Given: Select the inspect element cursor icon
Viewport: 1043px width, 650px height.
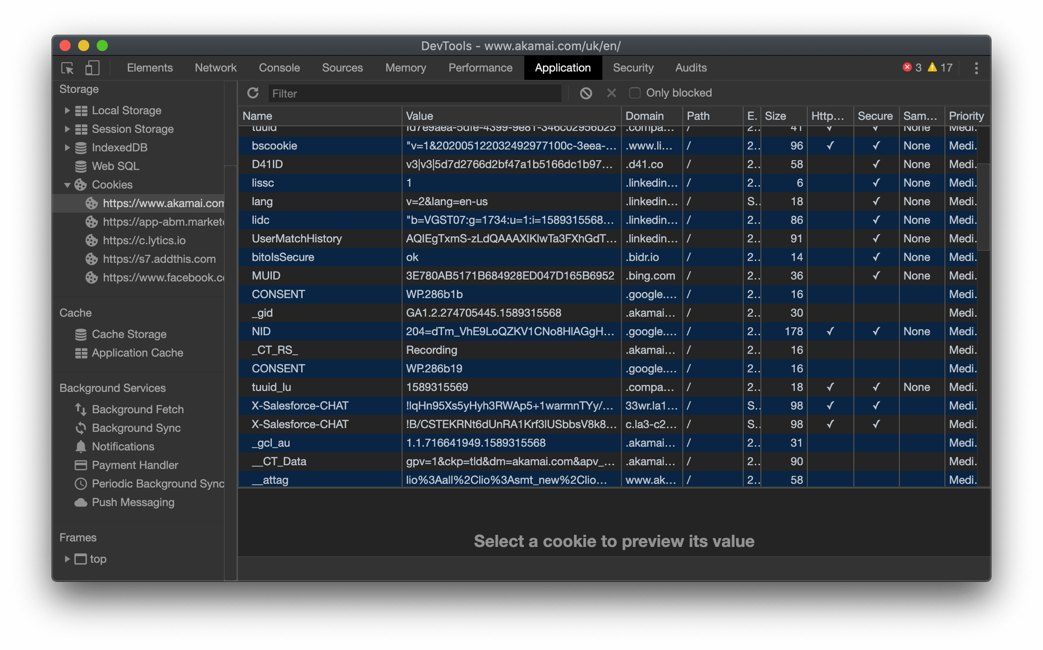Looking at the screenshot, I should pyautogui.click(x=67, y=68).
